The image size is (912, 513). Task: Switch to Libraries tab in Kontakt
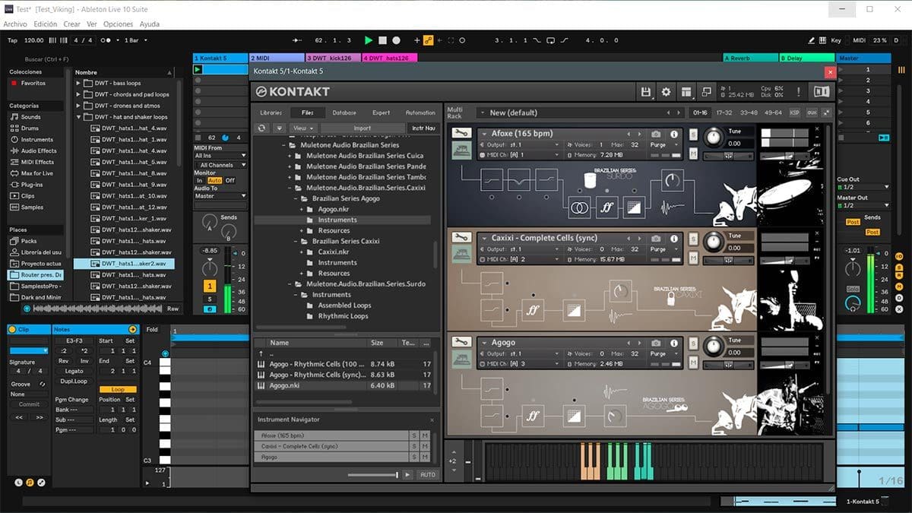(271, 112)
